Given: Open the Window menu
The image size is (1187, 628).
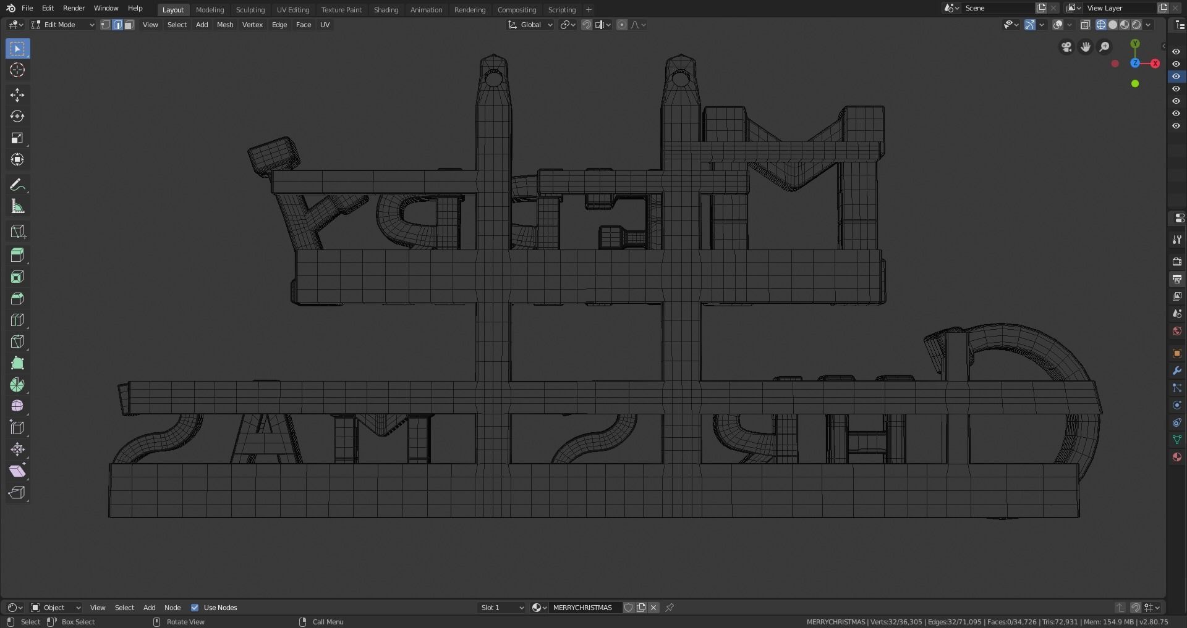Looking at the screenshot, I should coord(106,8).
